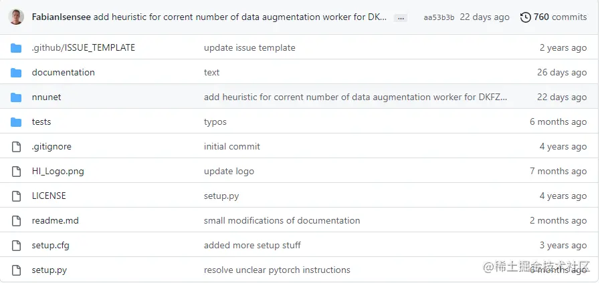The height and width of the screenshot is (283, 600).
Task: Click the .gitignore file icon
Action: 17,147
